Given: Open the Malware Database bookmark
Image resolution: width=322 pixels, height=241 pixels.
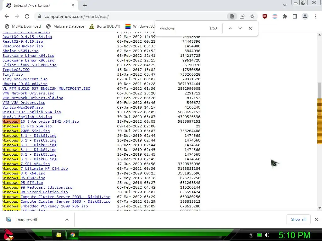Looking at the screenshot, I should tap(65, 26).
